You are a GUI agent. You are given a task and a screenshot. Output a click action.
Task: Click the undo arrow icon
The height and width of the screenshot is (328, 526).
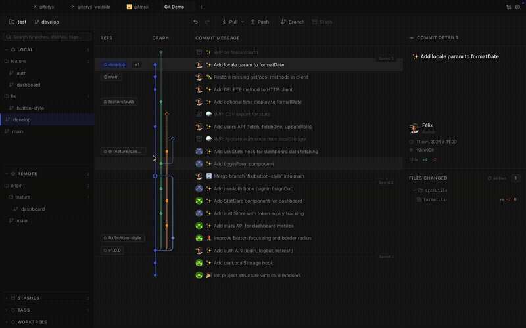coord(195,22)
